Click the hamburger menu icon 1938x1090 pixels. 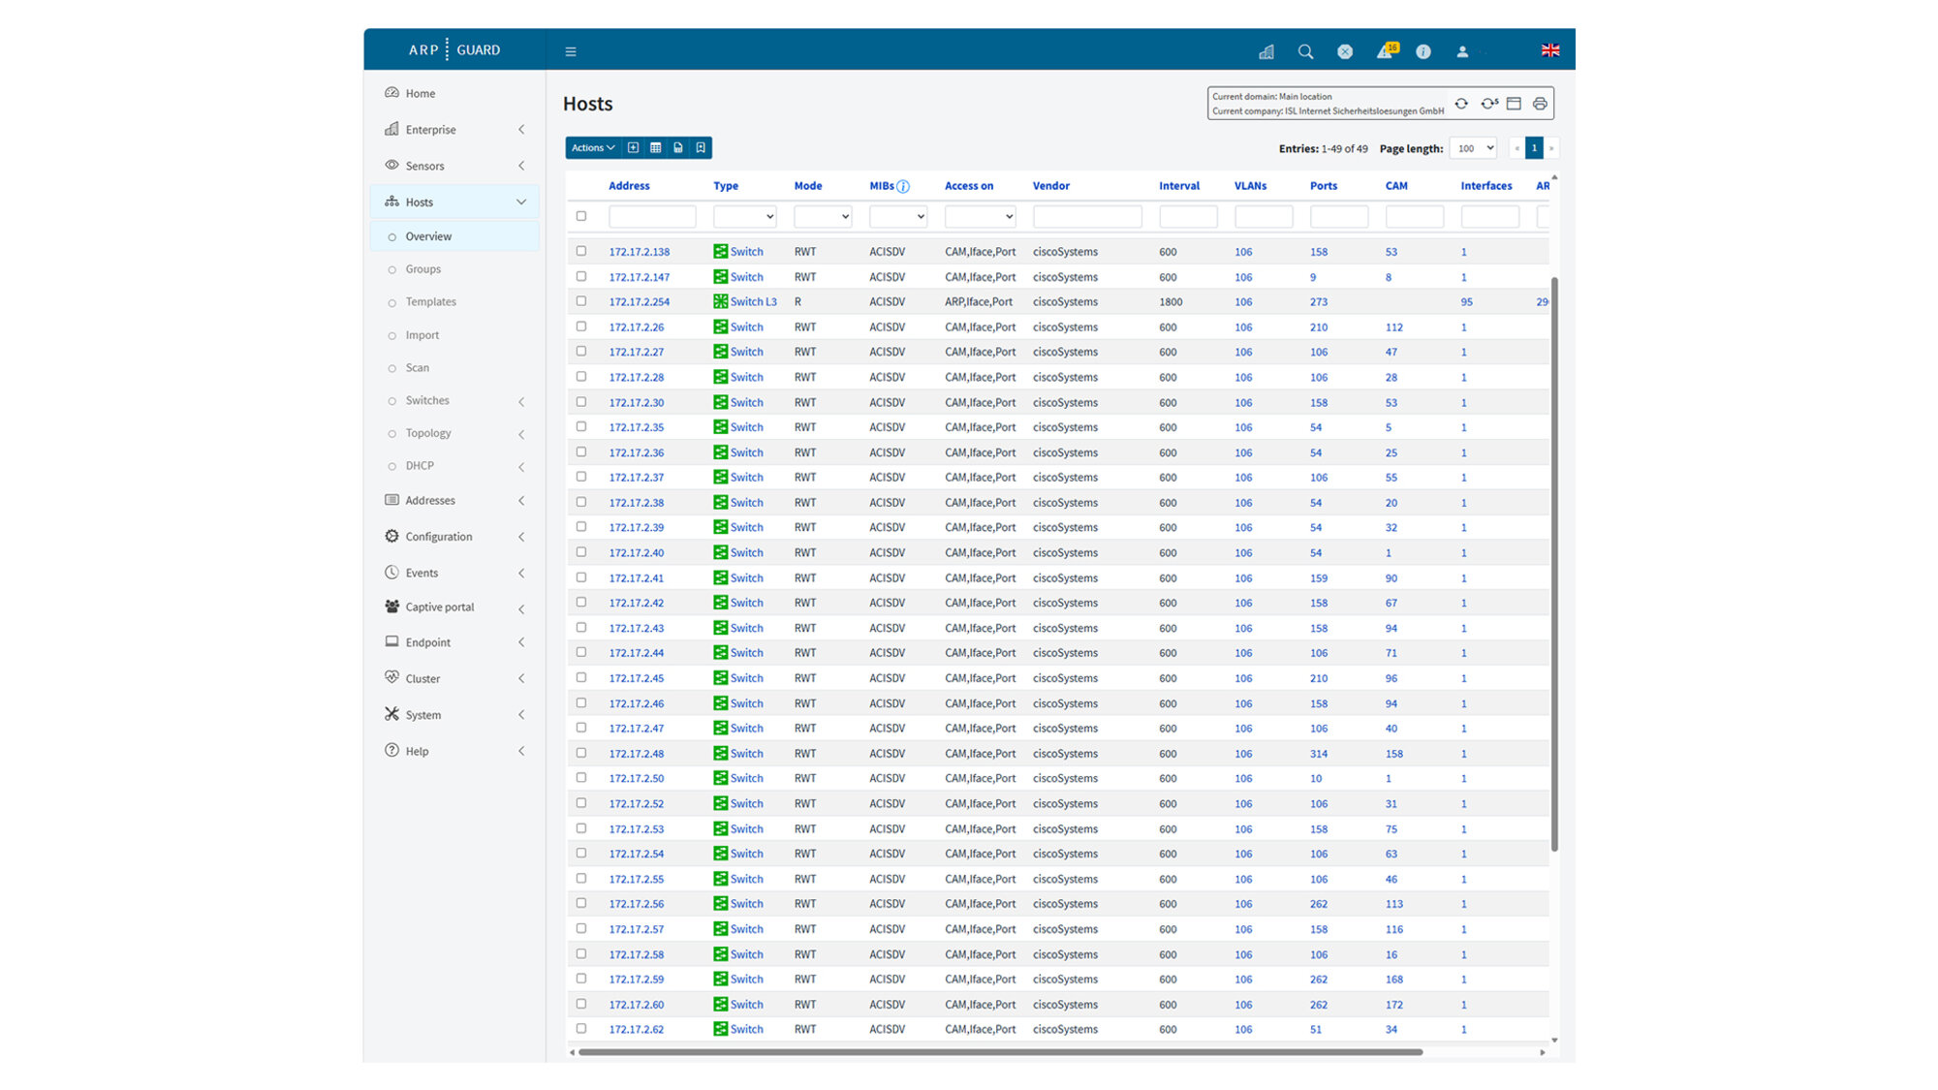(571, 51)
